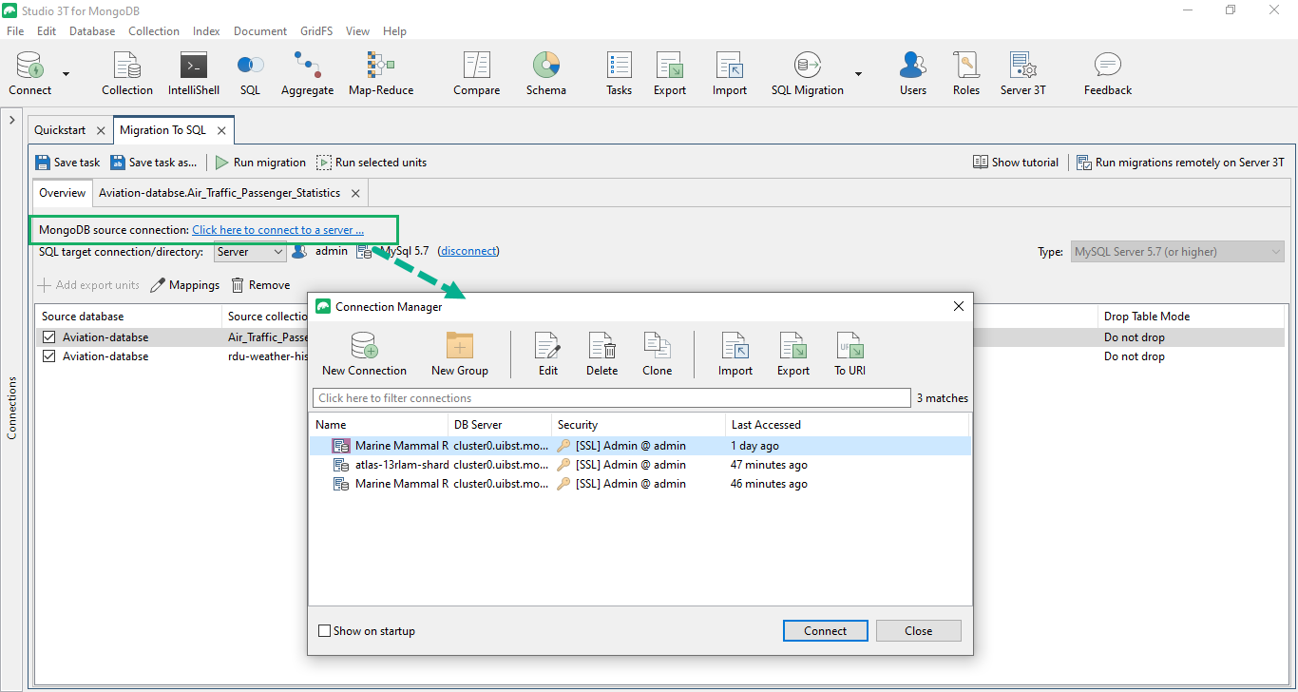Open the SQL target connection Server dropdown
This screenshot has width=1298, height=692.
pyautogui.click(x=249, y=252)
